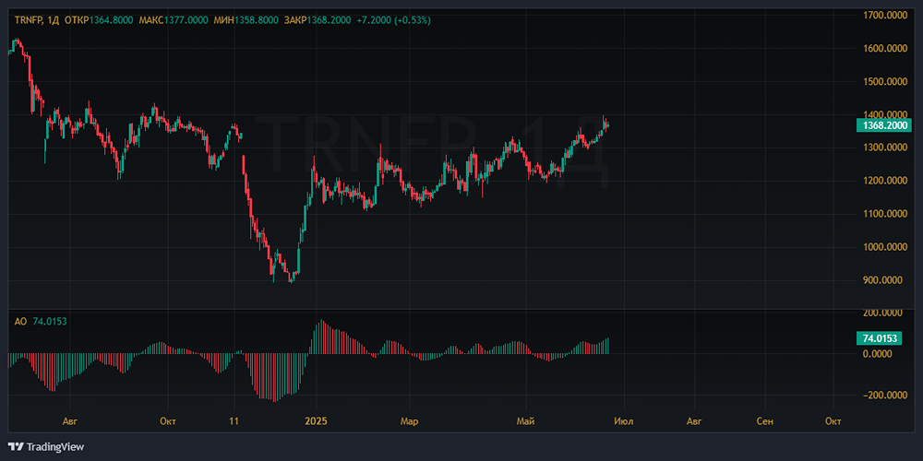The height and width of the screenshot is (461, 923).
Task: Click the −200.0000 AO axis label
Action: [885, 396]
